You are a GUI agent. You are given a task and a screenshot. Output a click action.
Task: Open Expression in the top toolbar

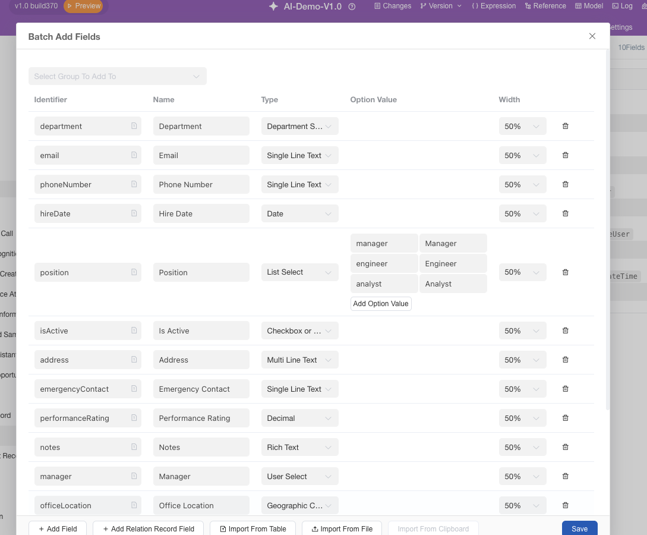[x=494, y=6]
